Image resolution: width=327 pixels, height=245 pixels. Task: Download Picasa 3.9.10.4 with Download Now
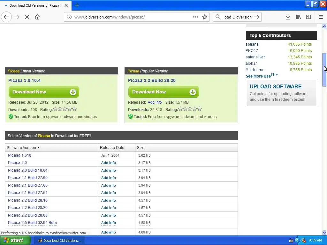[x=44, y=92]
